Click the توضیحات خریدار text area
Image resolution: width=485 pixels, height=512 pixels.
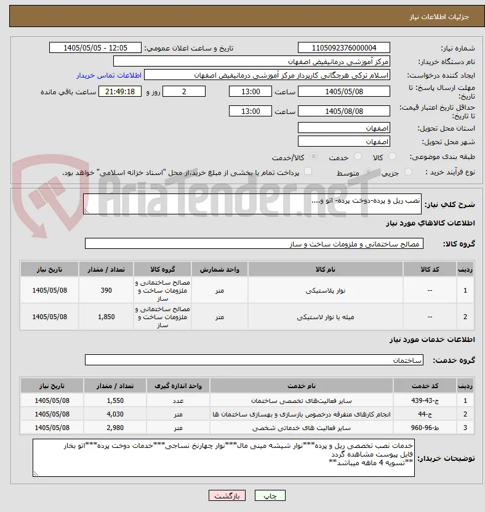pyautogui.click(x=224, y=458)
